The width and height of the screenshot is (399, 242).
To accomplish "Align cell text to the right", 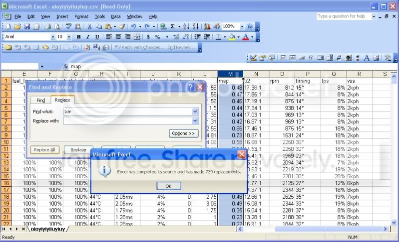I will point(127,37).
